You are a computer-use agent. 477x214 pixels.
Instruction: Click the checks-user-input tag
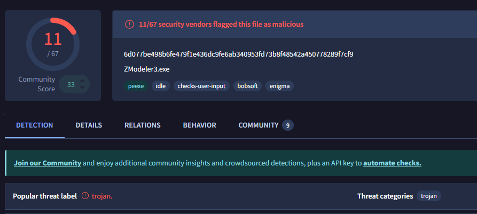[x=201, y=86]
